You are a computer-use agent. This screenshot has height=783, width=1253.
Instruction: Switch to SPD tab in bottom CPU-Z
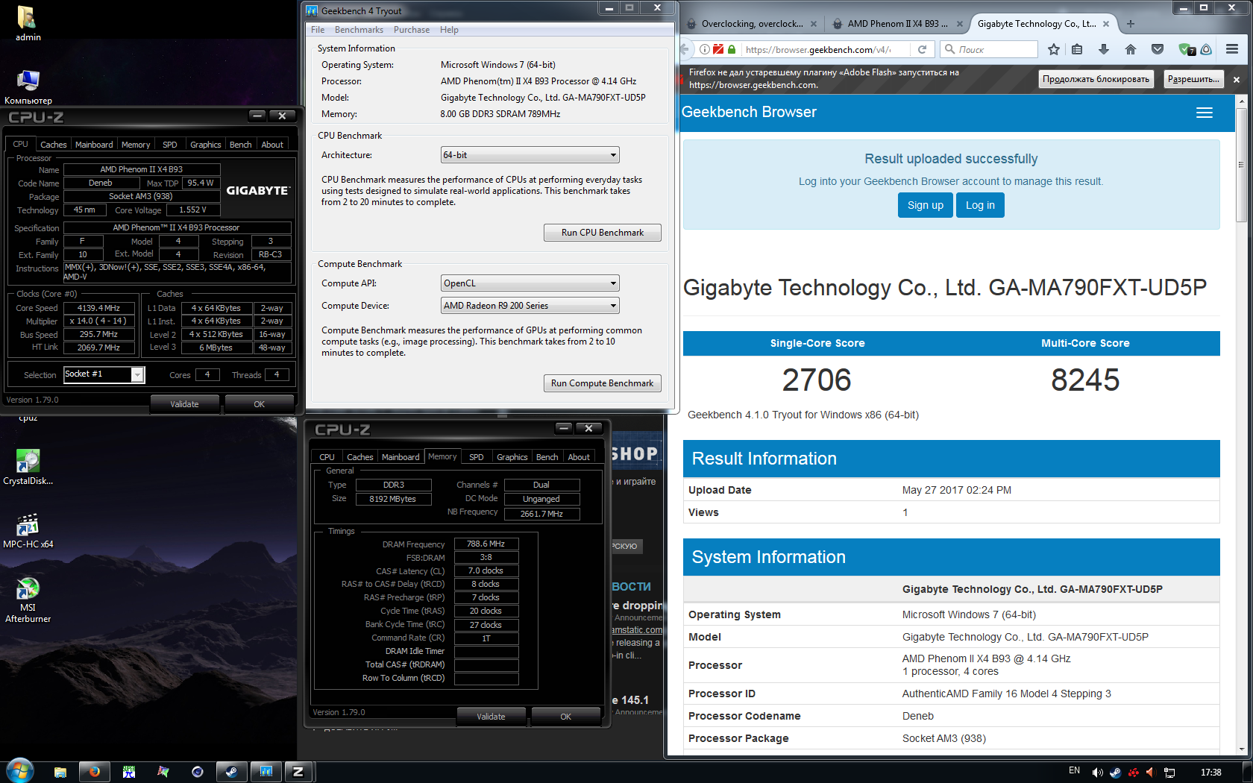click(x=476, y=457)
